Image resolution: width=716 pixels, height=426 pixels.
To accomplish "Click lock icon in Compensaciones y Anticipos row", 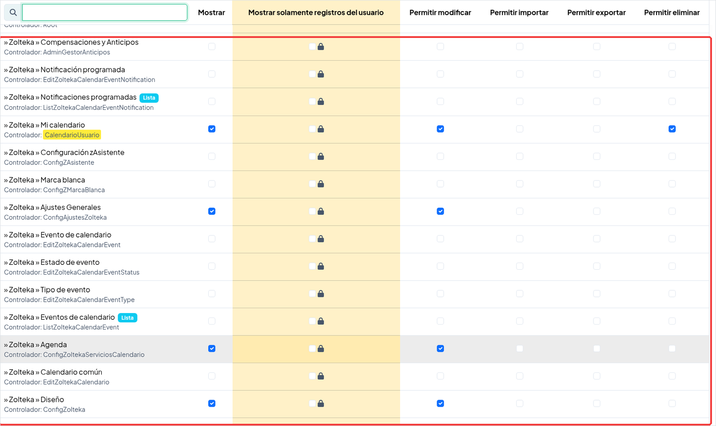I will coord(321,46).
